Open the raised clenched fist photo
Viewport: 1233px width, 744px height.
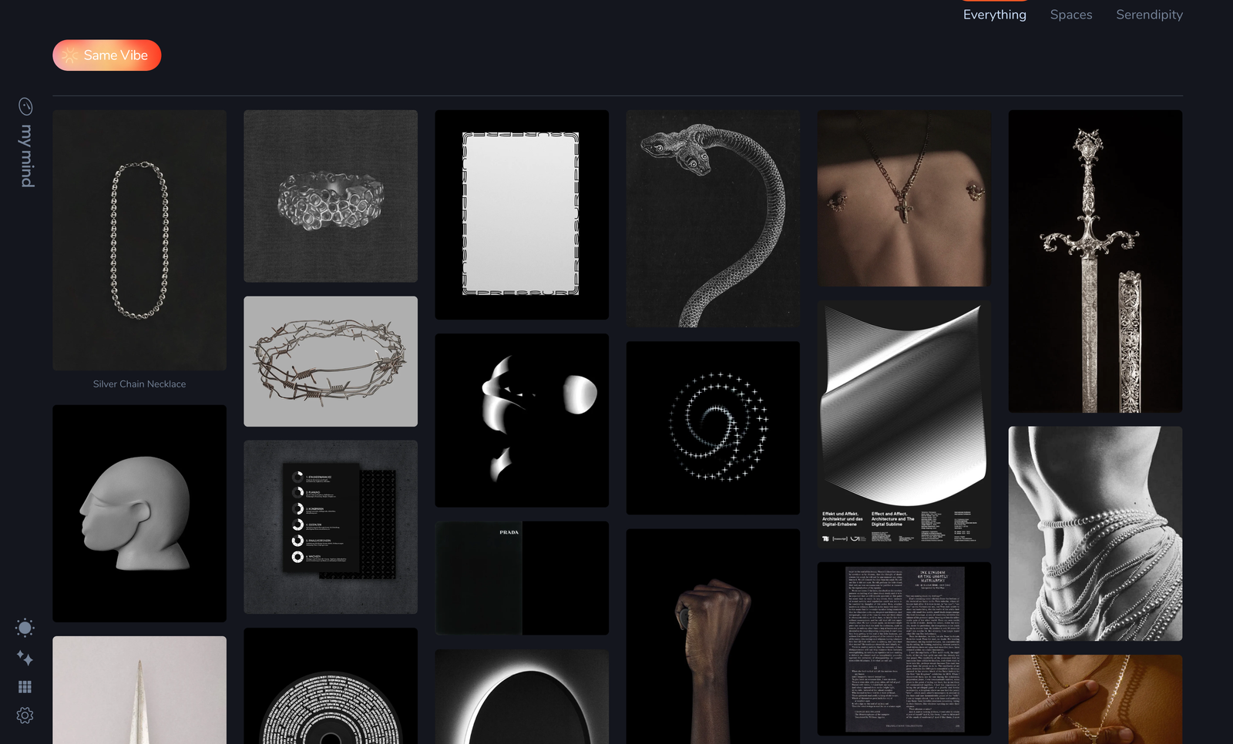(713, 636)
